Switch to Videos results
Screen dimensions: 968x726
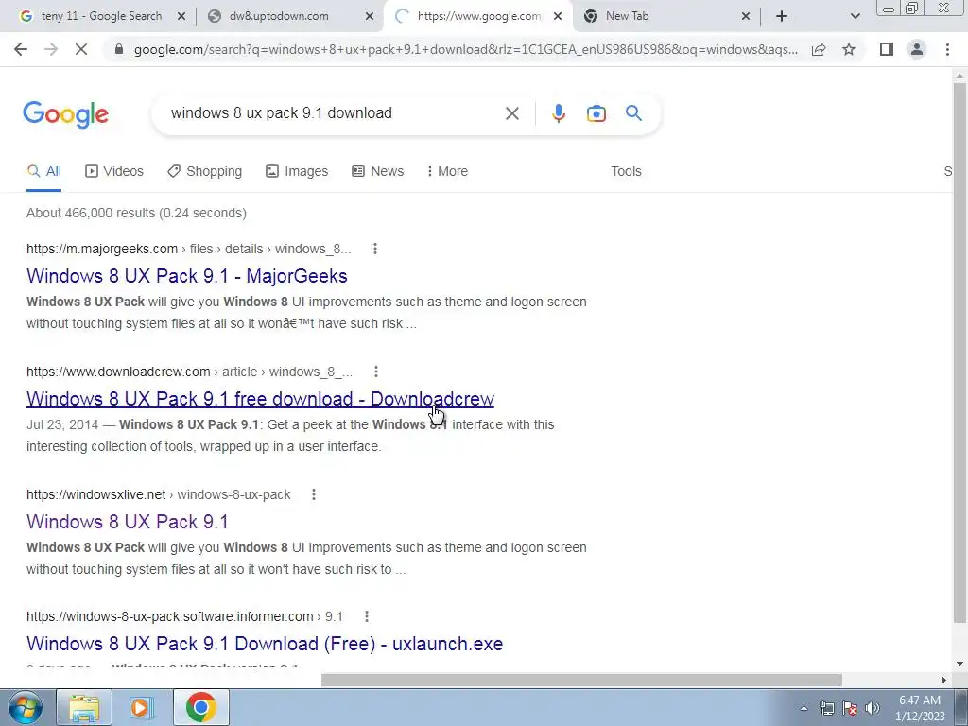coord(114,172)
